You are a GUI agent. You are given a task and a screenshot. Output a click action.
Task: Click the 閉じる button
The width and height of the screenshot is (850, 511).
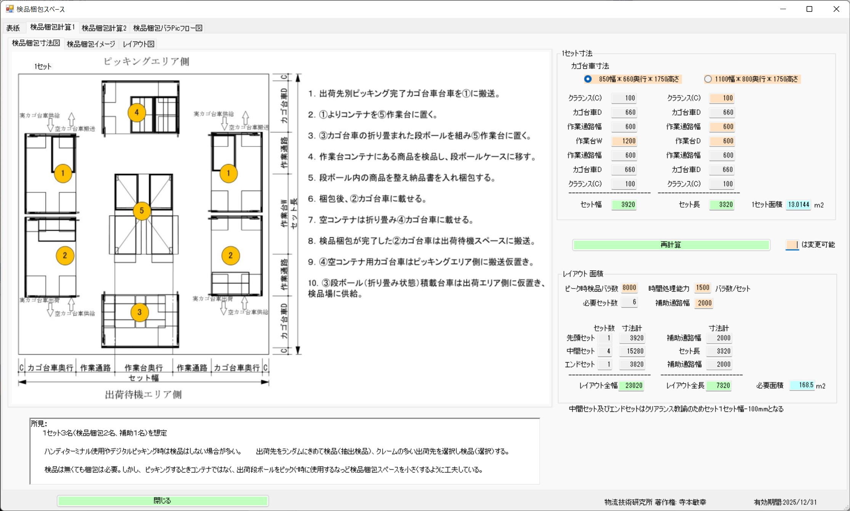[x=162, y=501]
